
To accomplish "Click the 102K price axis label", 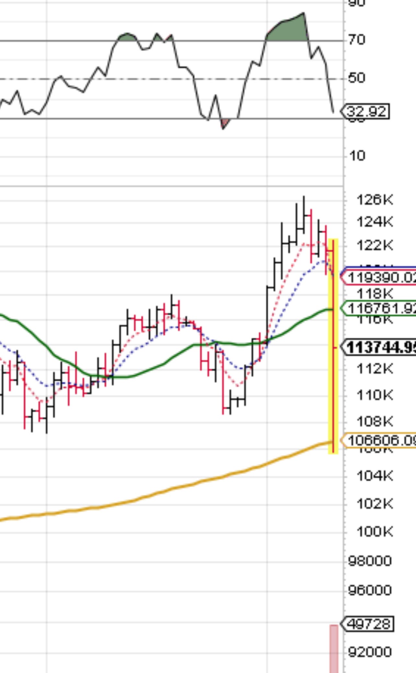I will tap(375, 504).
